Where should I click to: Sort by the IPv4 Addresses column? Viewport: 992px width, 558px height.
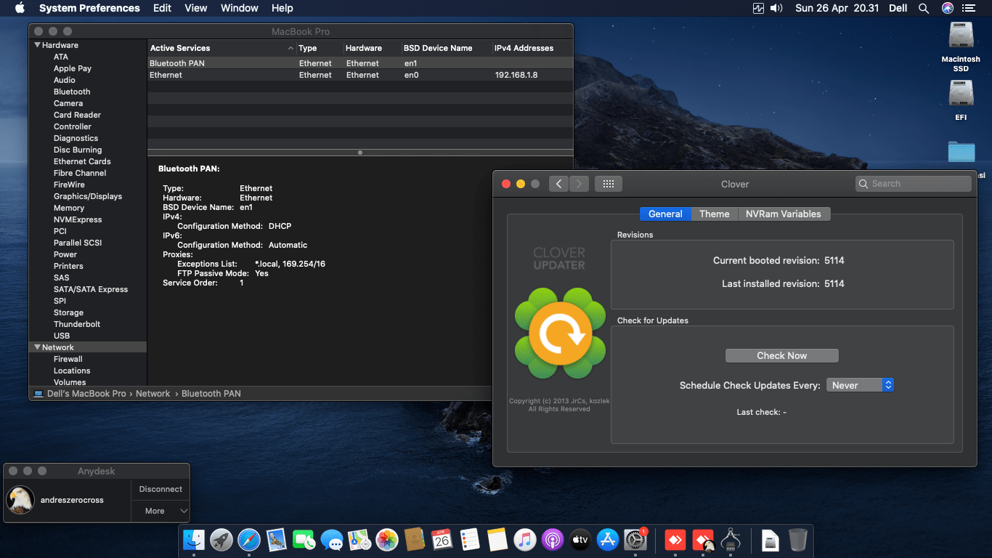click(524, 48)
